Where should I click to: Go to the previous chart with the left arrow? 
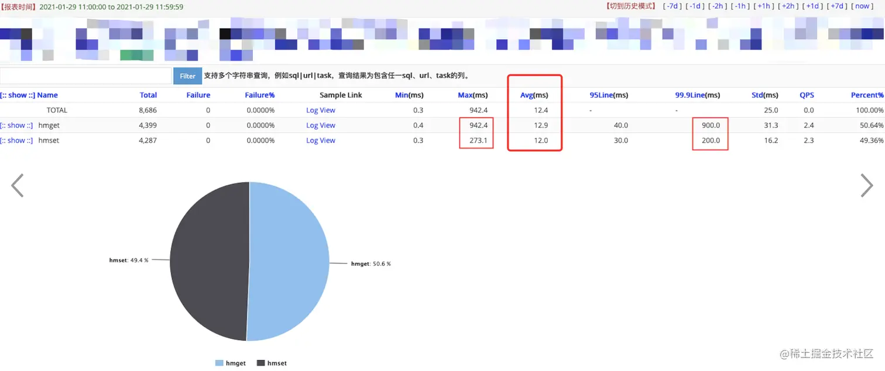pyautogui.click(x=18, y=185)
